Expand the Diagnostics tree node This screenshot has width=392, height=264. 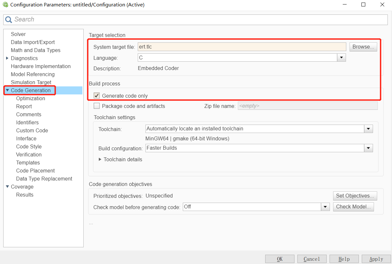coord(7,58)
